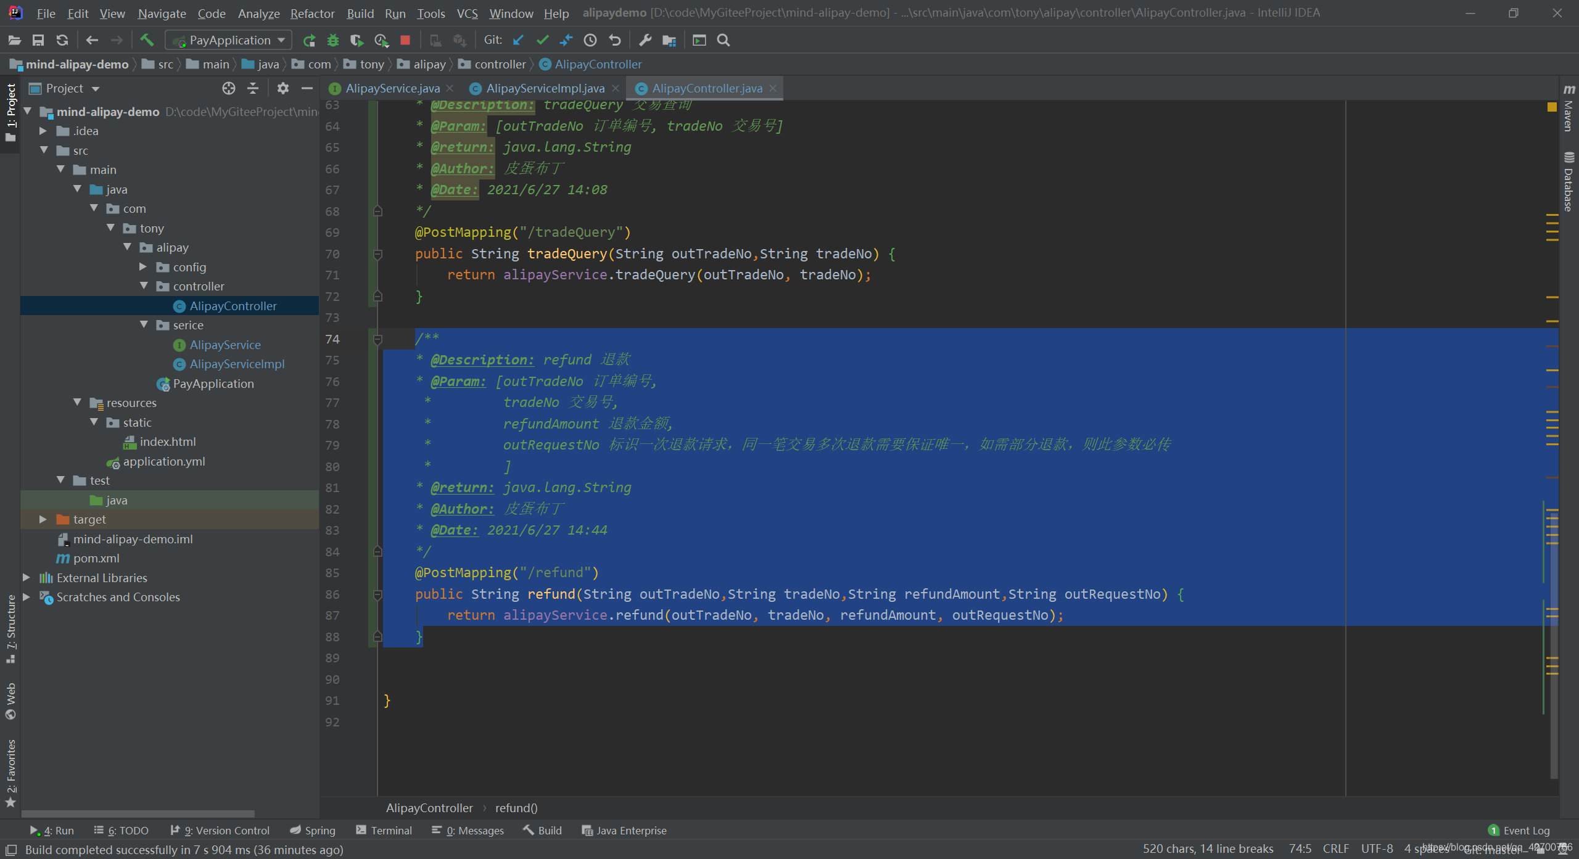1579x859 pixels.
Task: Open Project panel settings gear icon
Action: [x=282, y=88]
